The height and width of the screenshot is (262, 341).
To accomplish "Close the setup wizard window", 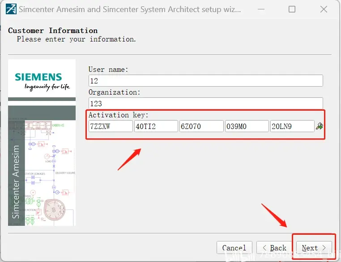I will [x=324, y=9].
